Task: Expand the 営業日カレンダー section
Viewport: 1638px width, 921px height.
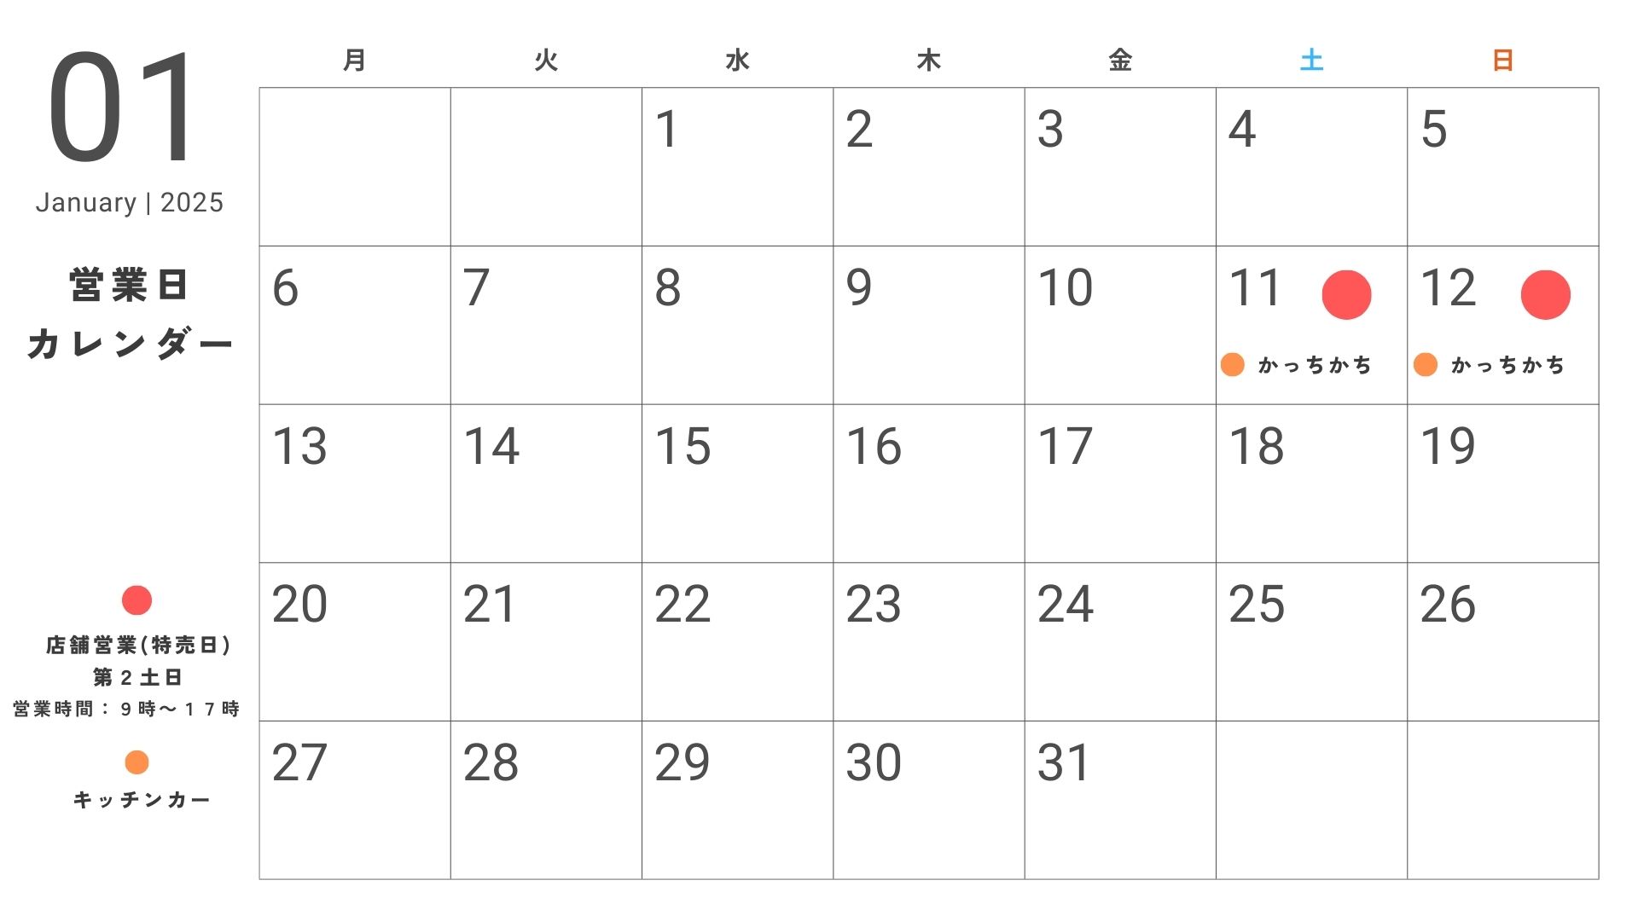Action: pyautogui.click(x=127, y=316)
